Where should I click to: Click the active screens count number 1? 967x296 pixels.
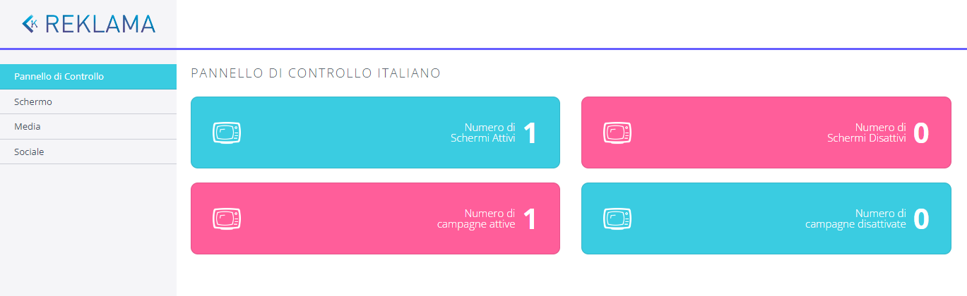tap(530, 133)
